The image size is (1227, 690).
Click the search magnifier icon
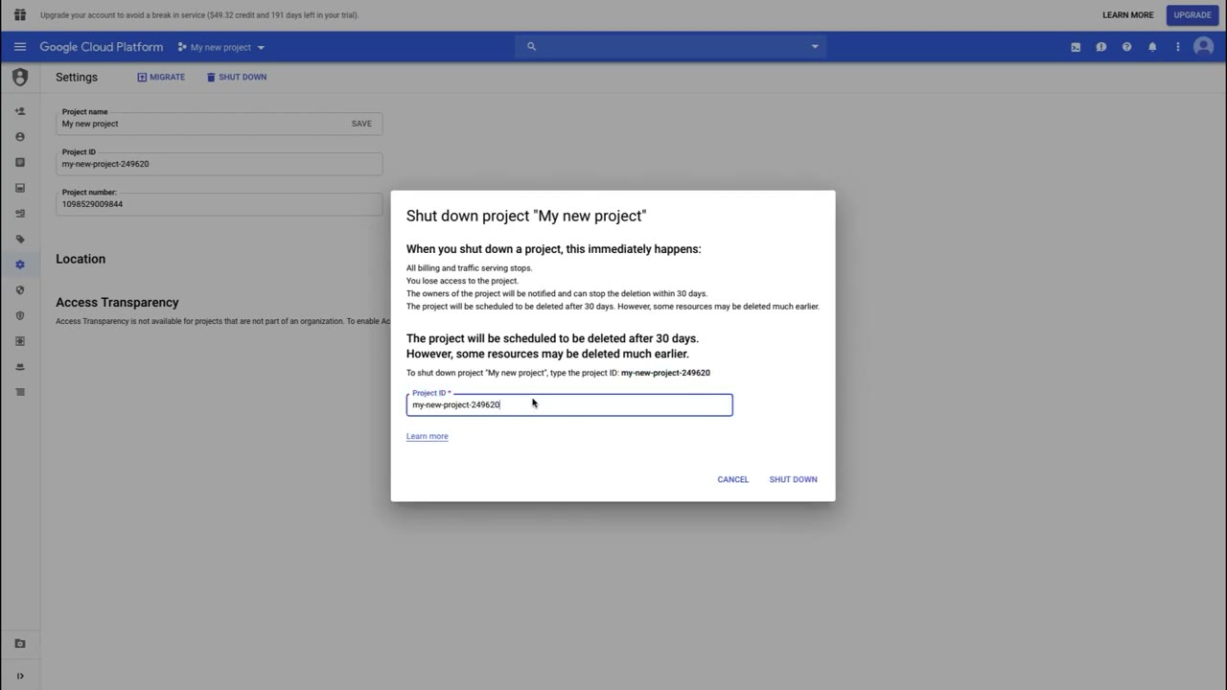coord(531,47)
